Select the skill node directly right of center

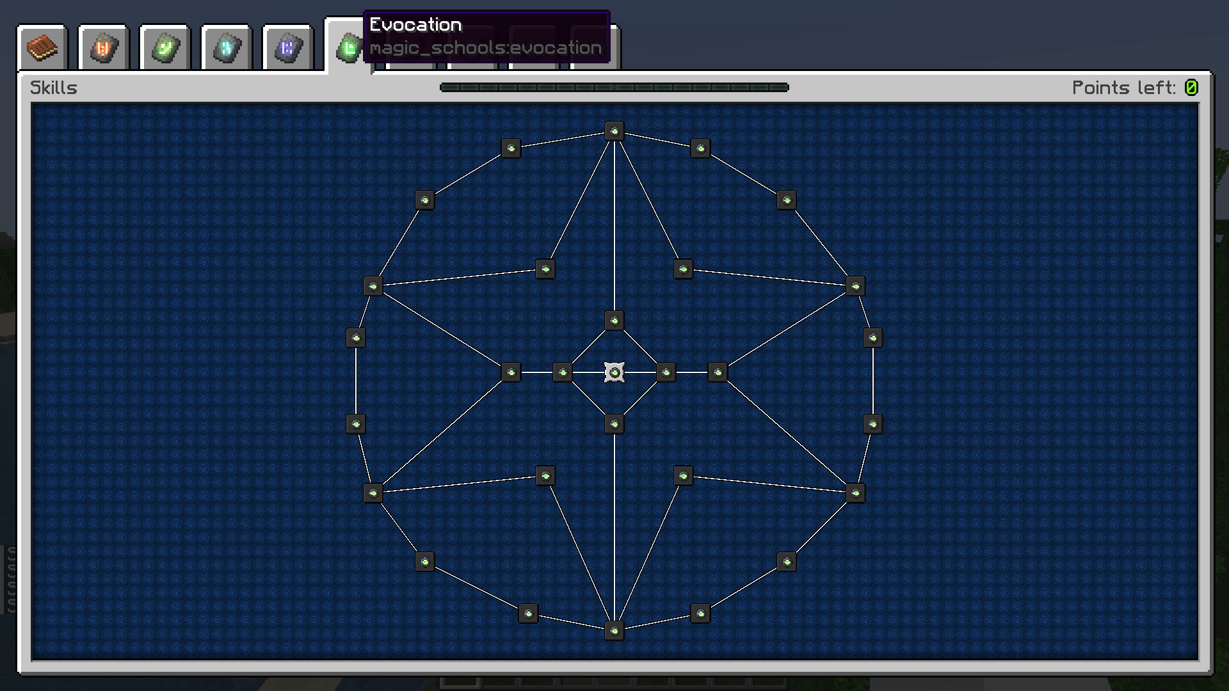[x=666, y=371]
